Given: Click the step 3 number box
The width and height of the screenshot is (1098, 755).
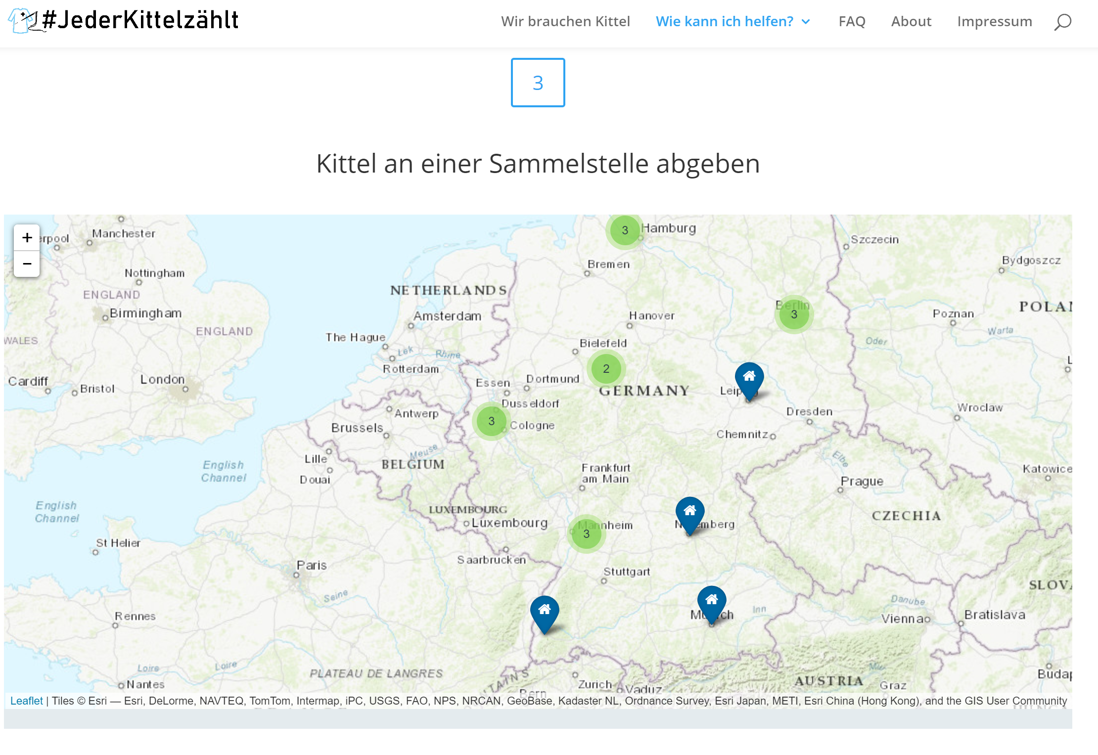Looking at the screenshot, I should 538,83.
